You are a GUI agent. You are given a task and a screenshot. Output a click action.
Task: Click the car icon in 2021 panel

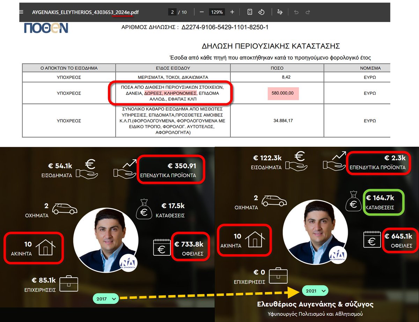pos(274,200)
